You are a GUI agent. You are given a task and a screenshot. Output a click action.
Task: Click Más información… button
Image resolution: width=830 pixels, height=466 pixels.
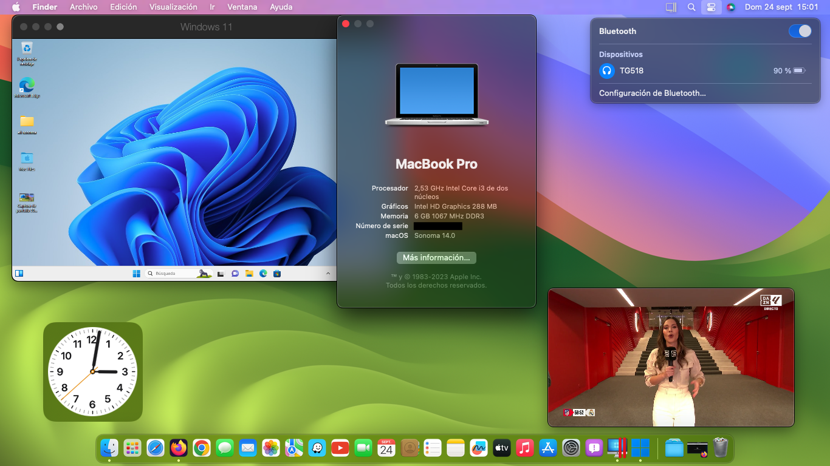click(436, 258)
